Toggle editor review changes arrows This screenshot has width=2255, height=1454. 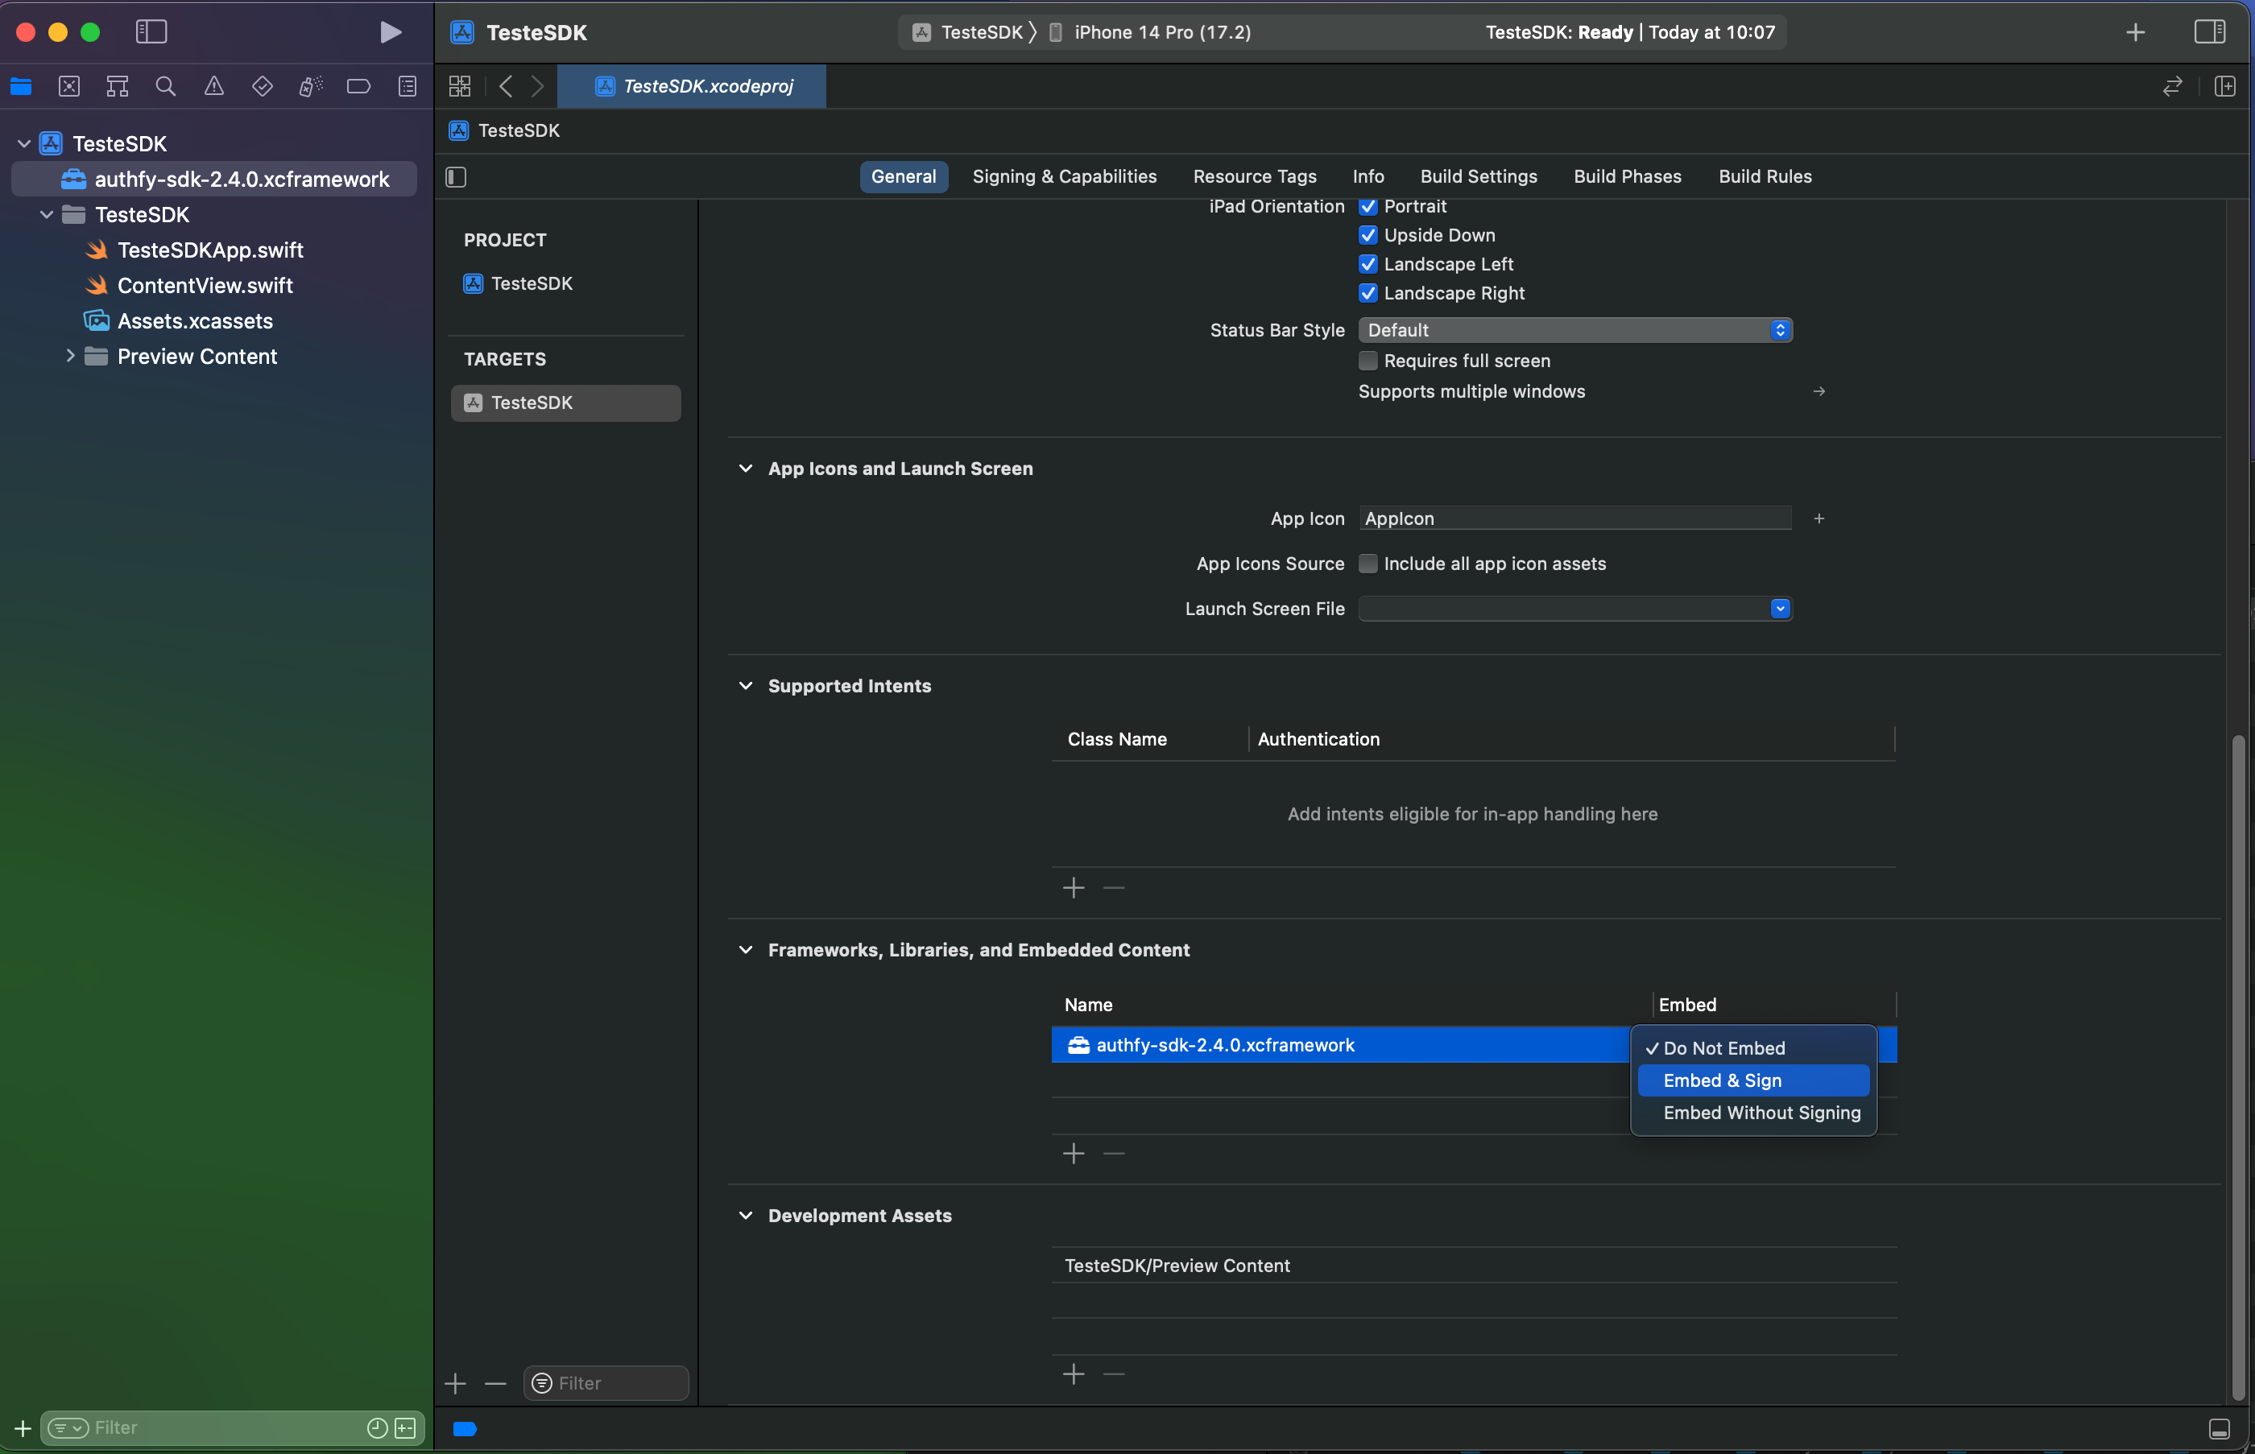(2172, 87)
